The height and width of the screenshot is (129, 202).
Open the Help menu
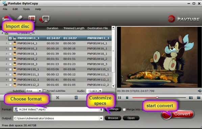[38, 9]
